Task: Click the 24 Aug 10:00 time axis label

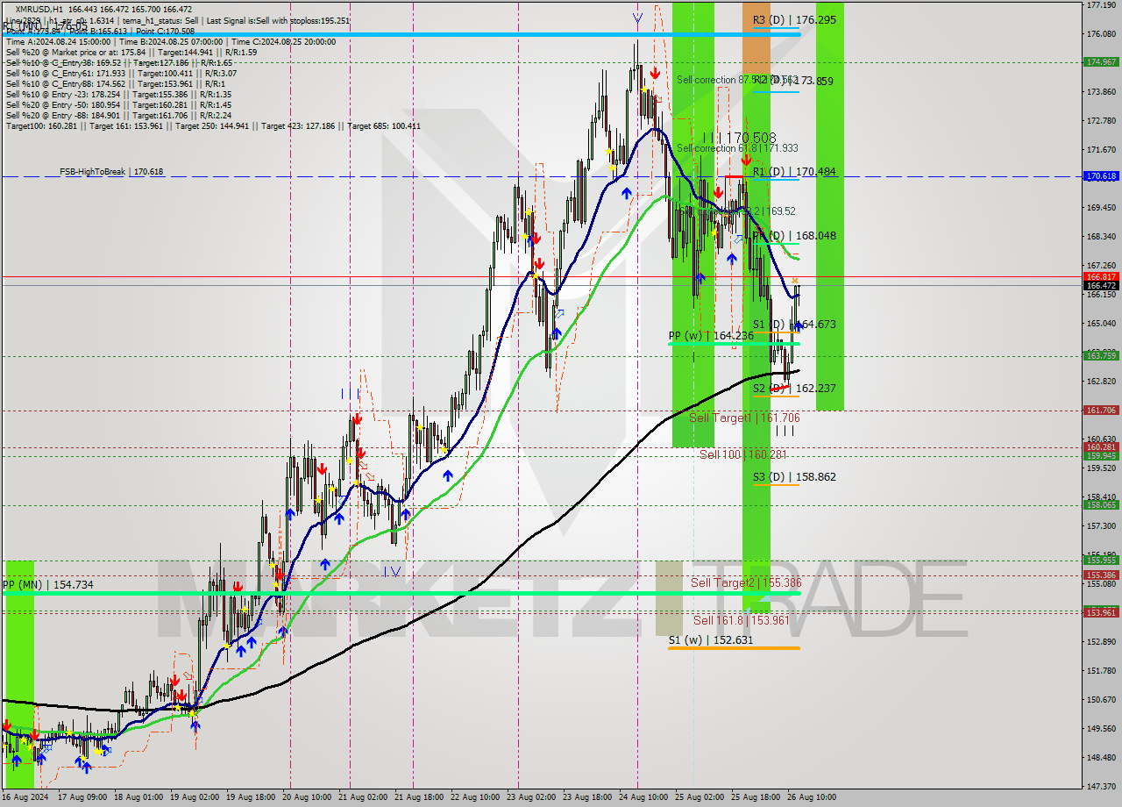Action: (x=642, y=797)
